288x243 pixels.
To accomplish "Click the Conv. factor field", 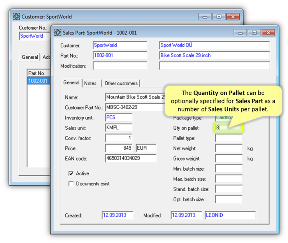I will pos(119,138).
